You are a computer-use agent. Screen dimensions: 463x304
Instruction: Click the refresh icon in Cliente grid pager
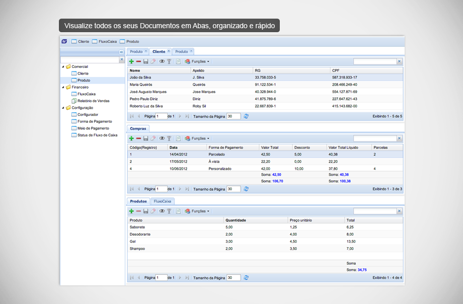246,116
